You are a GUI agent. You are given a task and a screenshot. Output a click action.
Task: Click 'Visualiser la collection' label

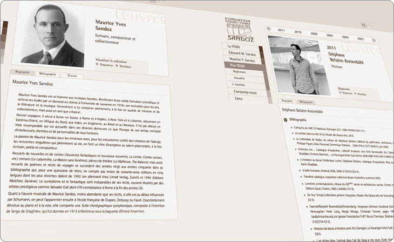click(x=111, y=61)
